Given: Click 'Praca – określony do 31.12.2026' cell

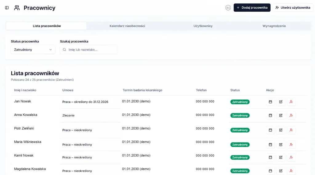Looking at the screenshot, I should (85, 102).
